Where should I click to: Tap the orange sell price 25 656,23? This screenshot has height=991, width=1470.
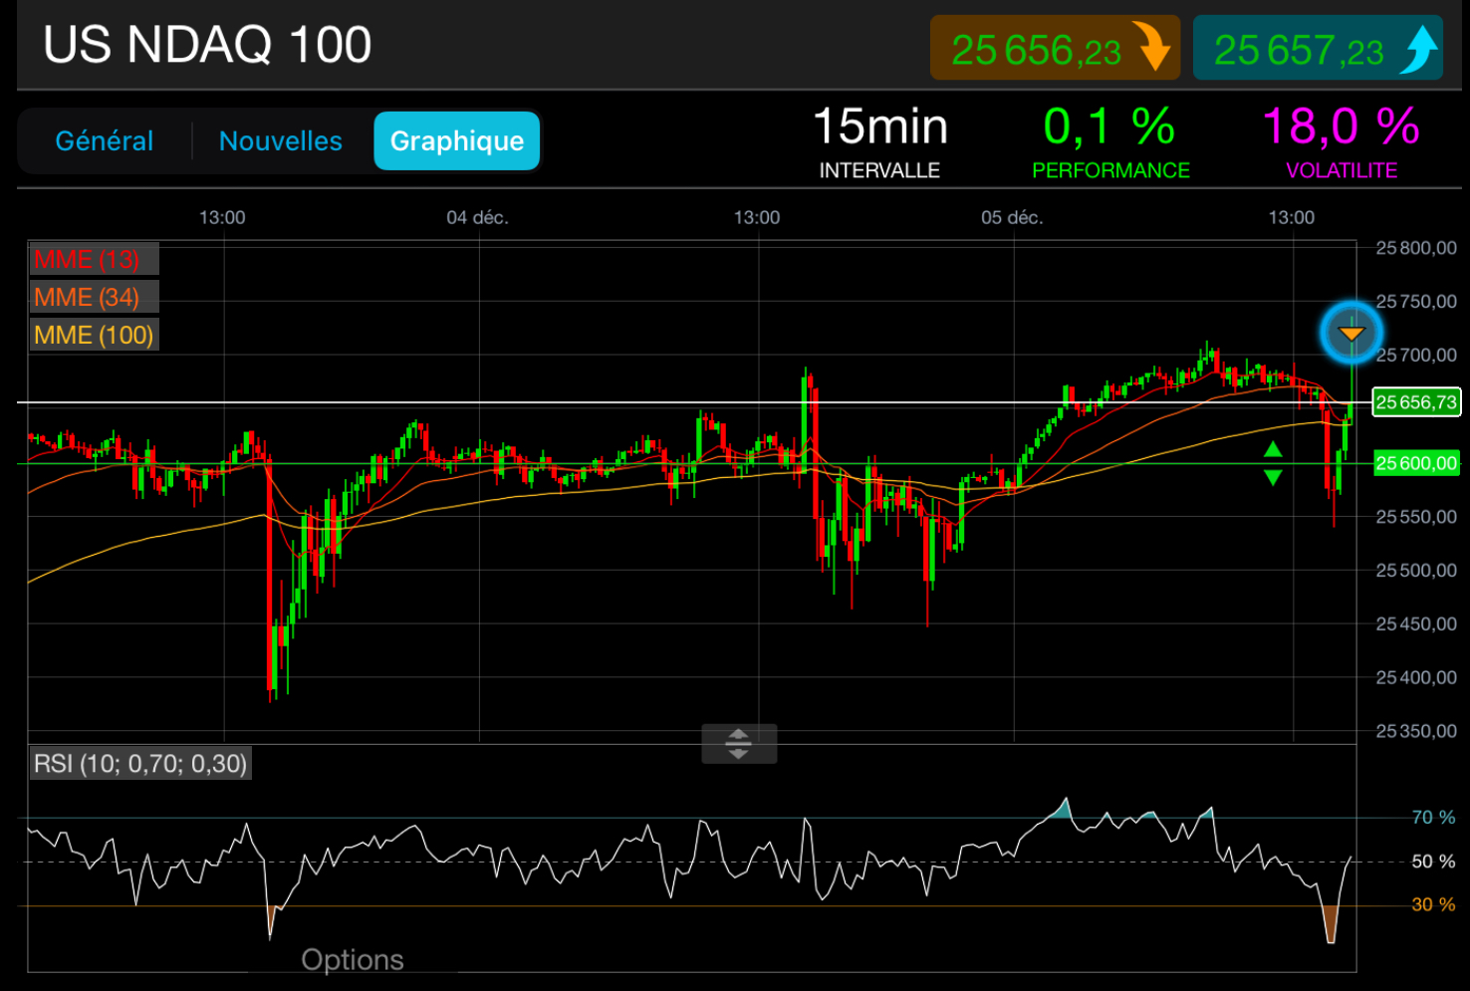click(1055, 48)
